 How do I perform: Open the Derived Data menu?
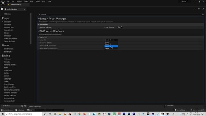point(180,110)
